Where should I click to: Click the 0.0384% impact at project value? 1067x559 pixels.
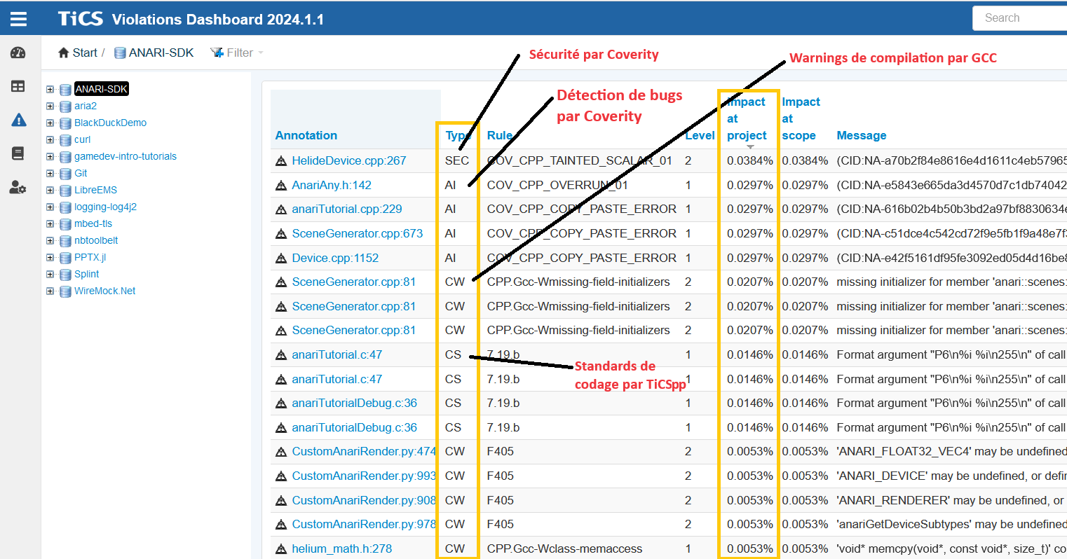tap(749, 160)
